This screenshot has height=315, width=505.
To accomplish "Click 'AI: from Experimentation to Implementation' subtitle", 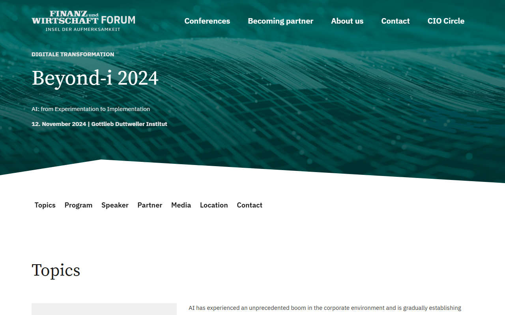I will coord(91,109).
